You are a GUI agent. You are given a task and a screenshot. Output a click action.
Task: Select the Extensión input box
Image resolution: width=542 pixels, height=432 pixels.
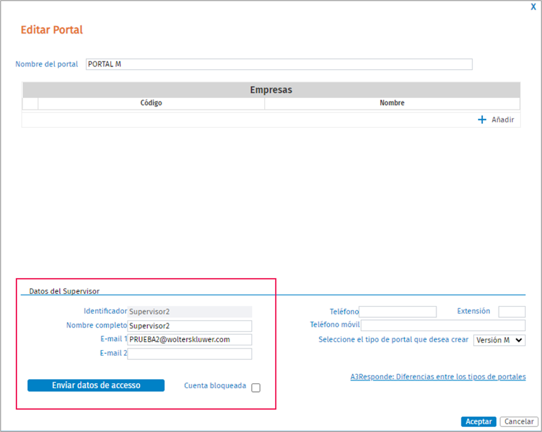coord(511,312)
